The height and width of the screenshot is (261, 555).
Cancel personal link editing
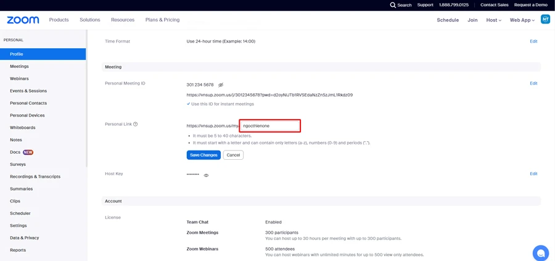coord(233,155)
